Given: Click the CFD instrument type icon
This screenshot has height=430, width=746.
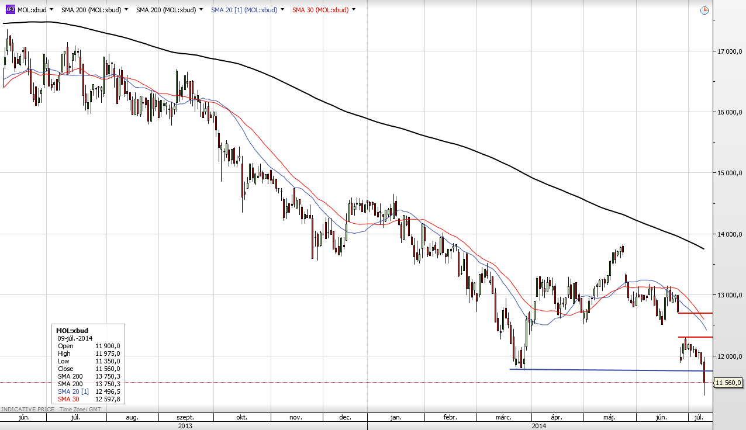Looking at the screenshot, I should (10, 10).
